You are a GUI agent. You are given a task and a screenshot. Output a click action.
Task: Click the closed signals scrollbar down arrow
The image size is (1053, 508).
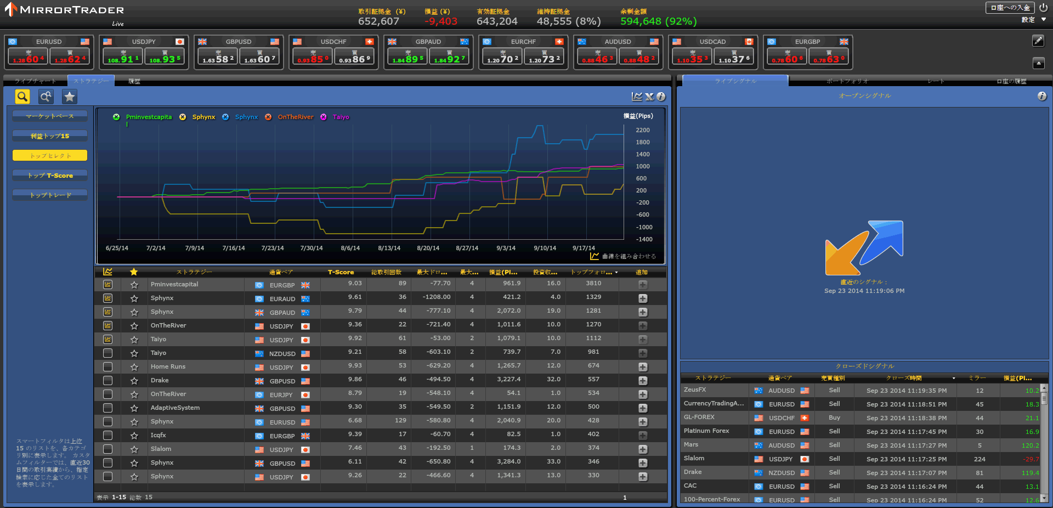point(1044,498)
